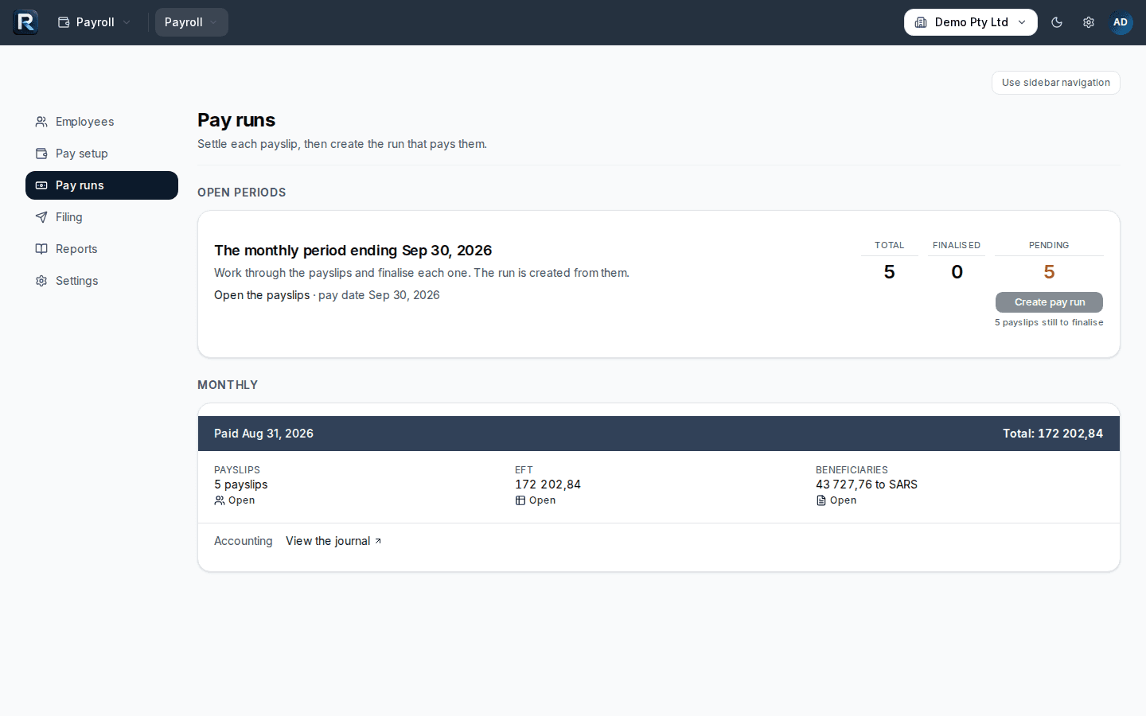Click the Reports book icon
Viewport: 1146px width, 716px height.
coord(41,249)
